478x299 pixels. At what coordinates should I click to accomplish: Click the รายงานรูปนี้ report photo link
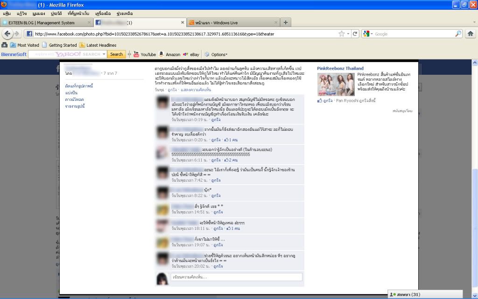pyautogui.click(x=75, y=106)
